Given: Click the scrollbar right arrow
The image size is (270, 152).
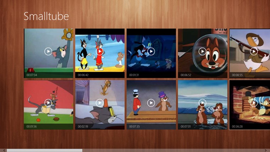Looking at the screenshot, I should pos(265,151).
